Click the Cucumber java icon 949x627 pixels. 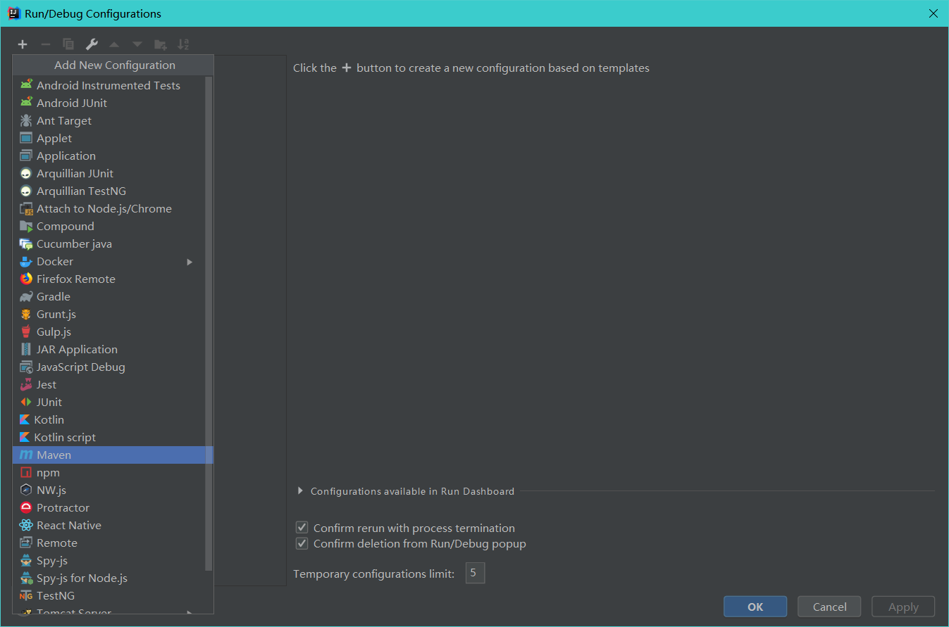(x=26, y=243)
